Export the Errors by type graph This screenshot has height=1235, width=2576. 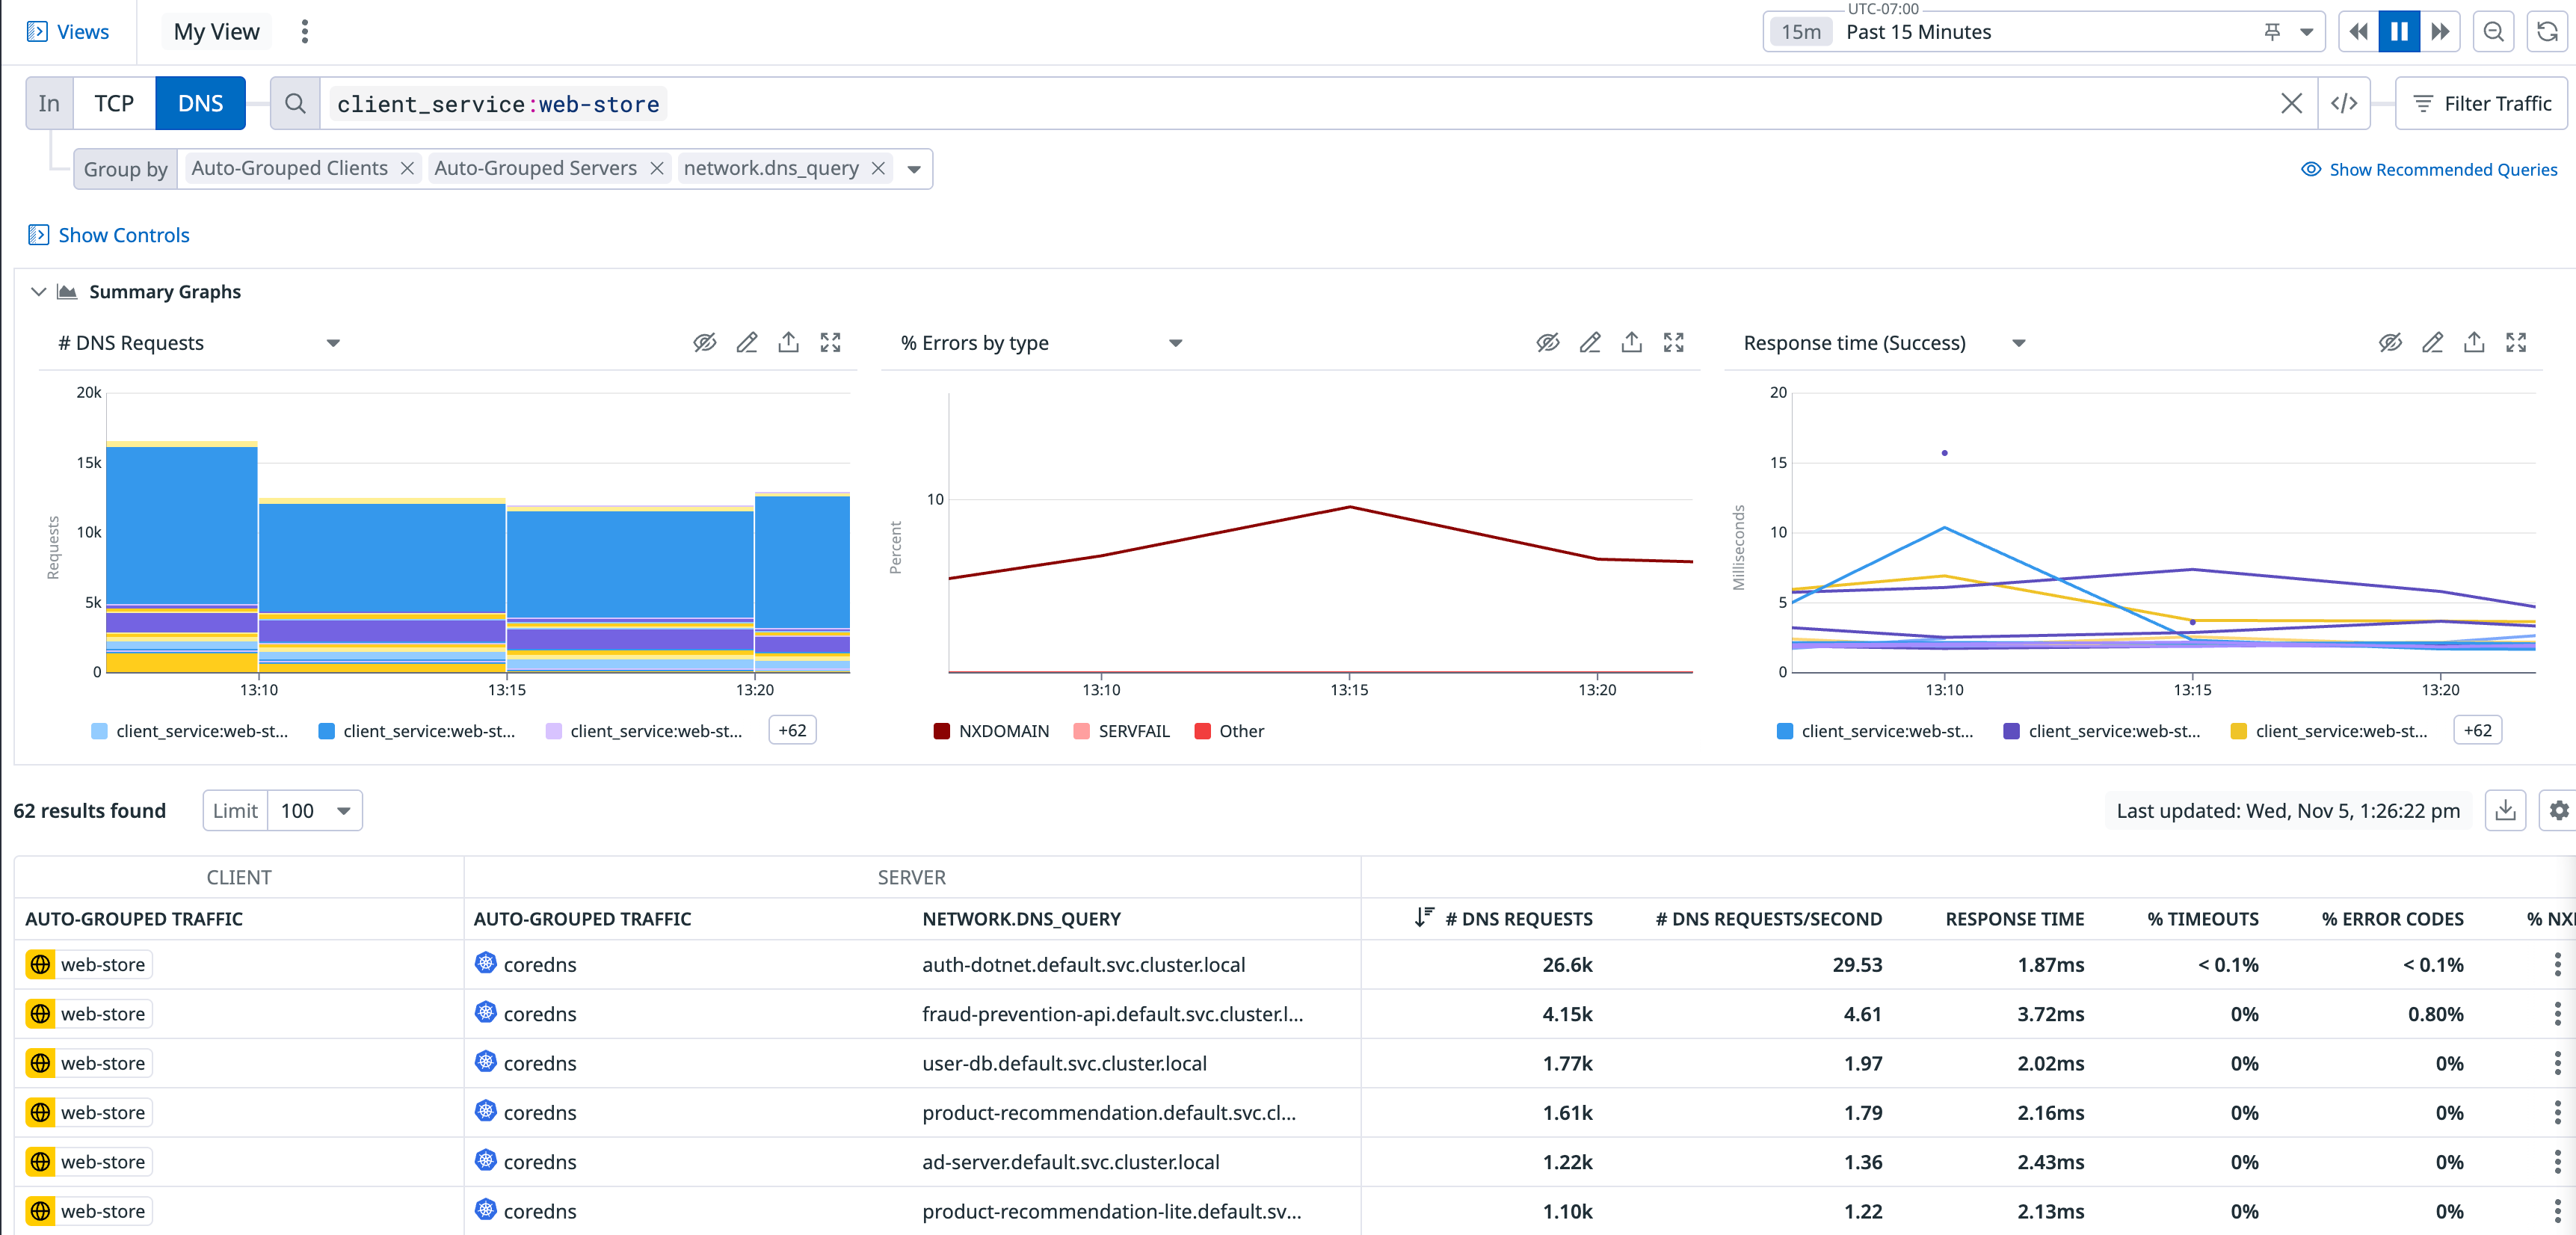tap(1631, 343)
